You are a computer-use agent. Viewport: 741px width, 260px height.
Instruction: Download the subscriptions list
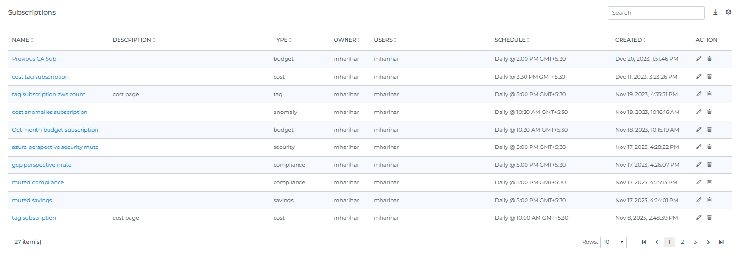(715, 12)
